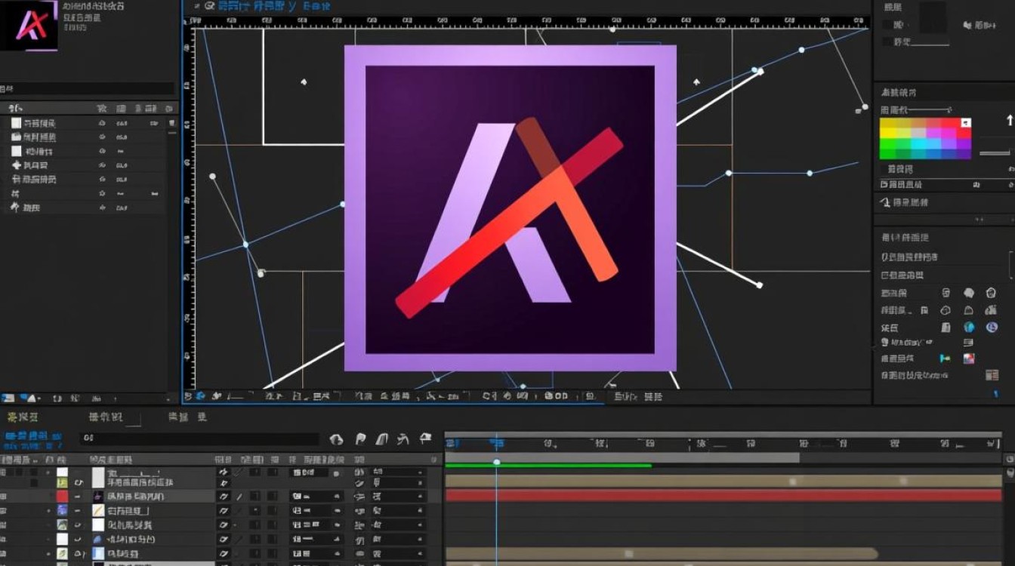Click the yellow-green label of the second timeline layer
Screen dimensions: 1015x566
tap(62, 482)
